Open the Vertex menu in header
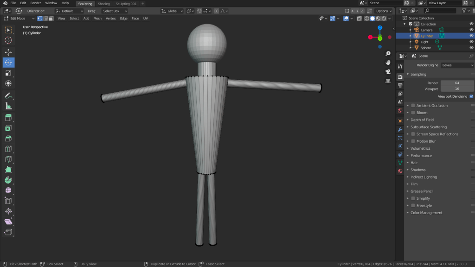 (110, 19)
